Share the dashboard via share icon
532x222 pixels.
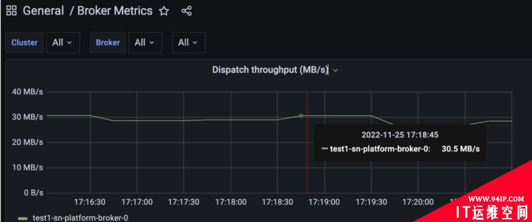click(187, 11)
